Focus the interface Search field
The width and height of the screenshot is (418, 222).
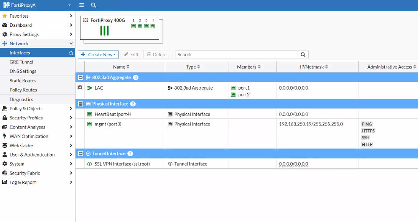click(x=237, y=55)
